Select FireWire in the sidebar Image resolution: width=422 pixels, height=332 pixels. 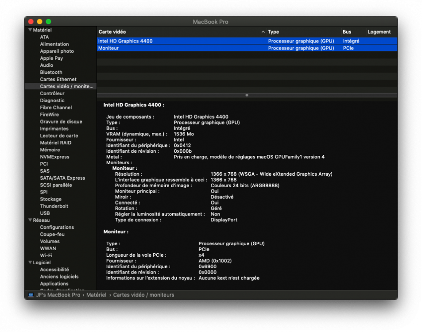[x=49, y=114]
